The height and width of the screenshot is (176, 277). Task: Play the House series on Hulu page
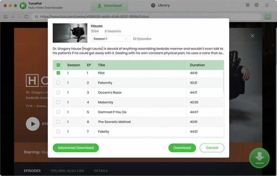[33, 124]
